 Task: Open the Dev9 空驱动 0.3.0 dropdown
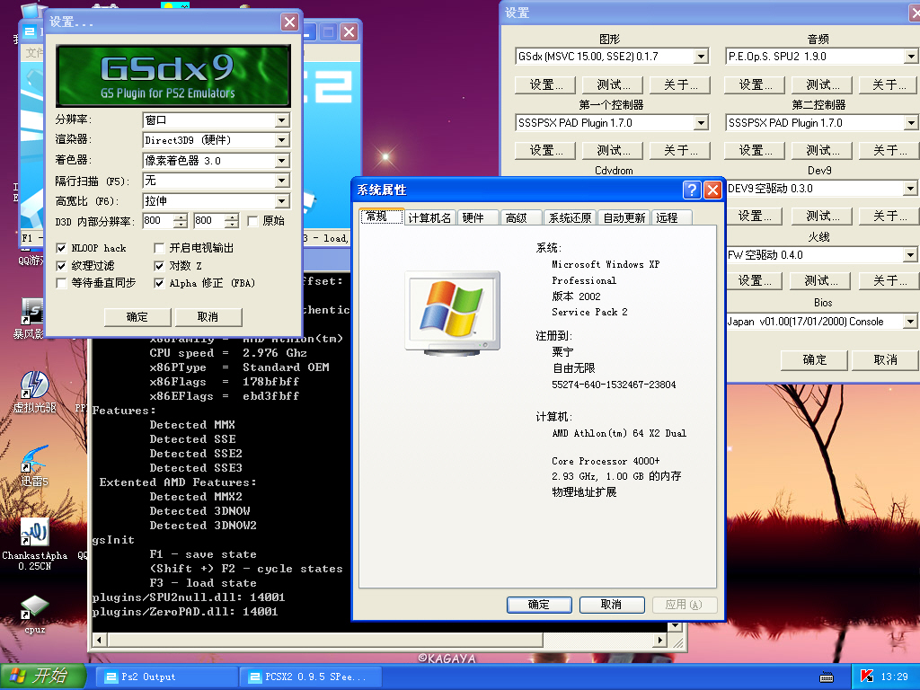[x=822, y=189]
